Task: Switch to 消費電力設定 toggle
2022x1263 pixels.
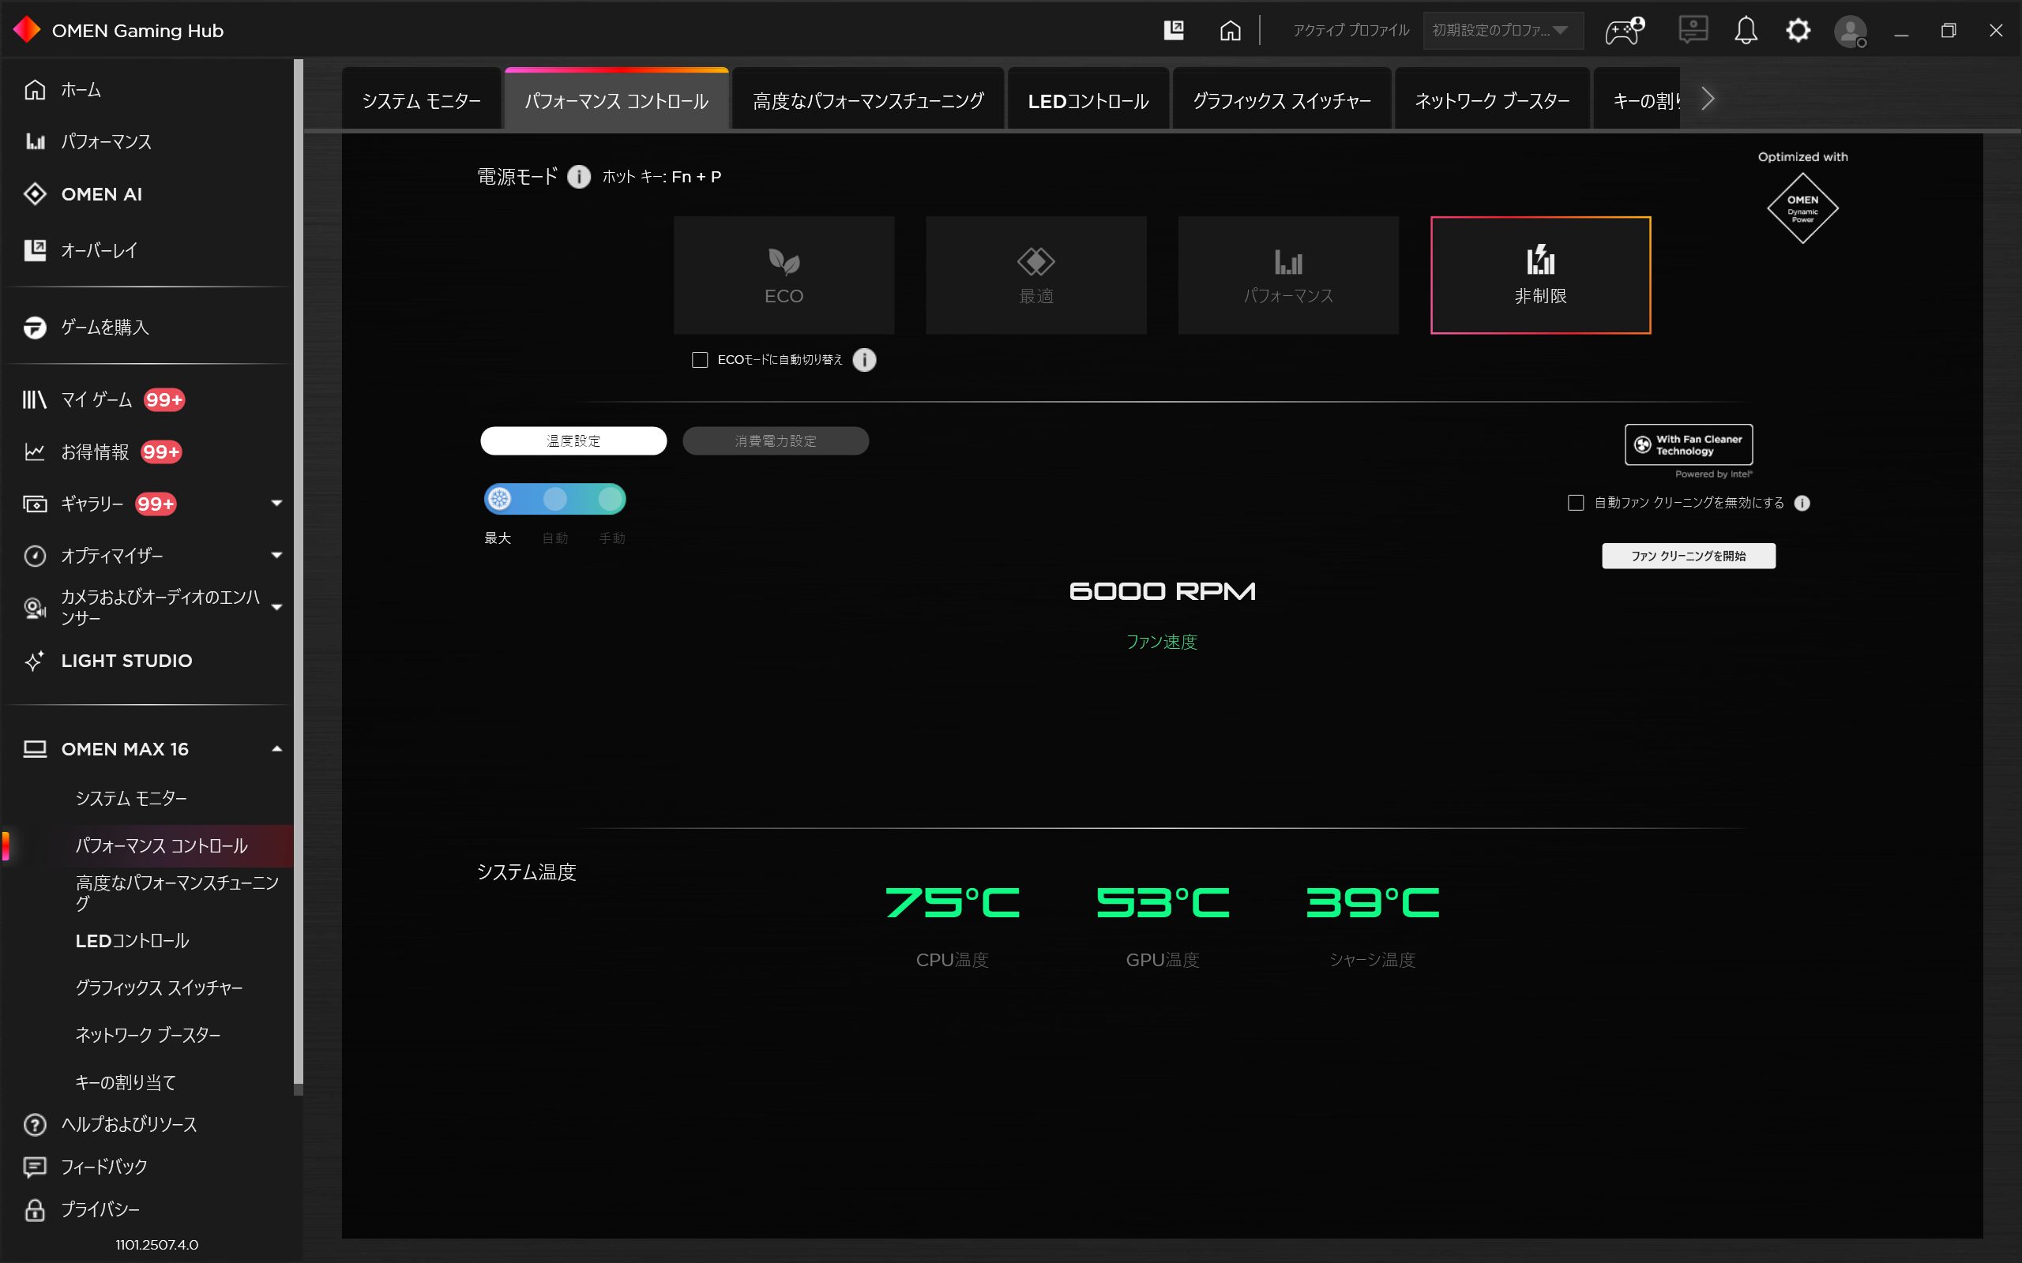Action: 776,441
